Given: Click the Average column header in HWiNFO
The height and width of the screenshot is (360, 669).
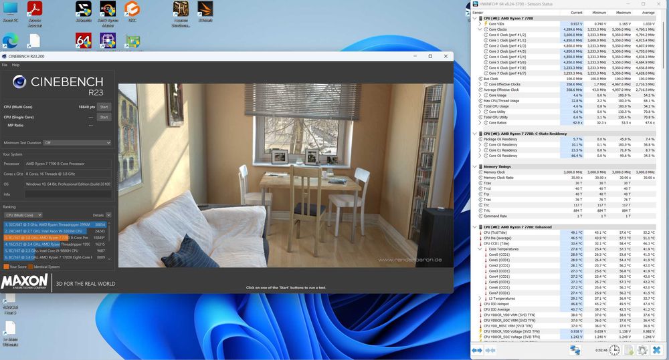Looking at the screenshot, I should pyautogui.click(x=648, y=13).
